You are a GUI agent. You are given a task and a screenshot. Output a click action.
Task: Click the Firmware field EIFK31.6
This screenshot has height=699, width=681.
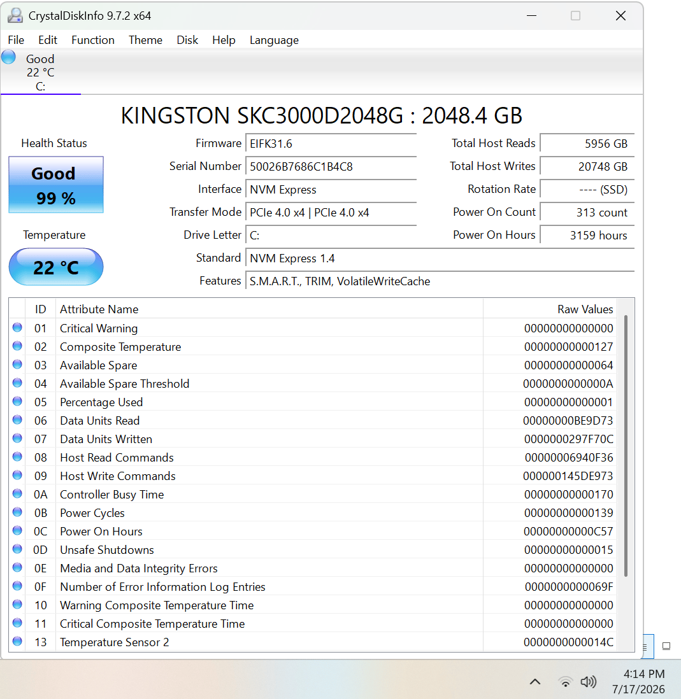click(331, 143)
